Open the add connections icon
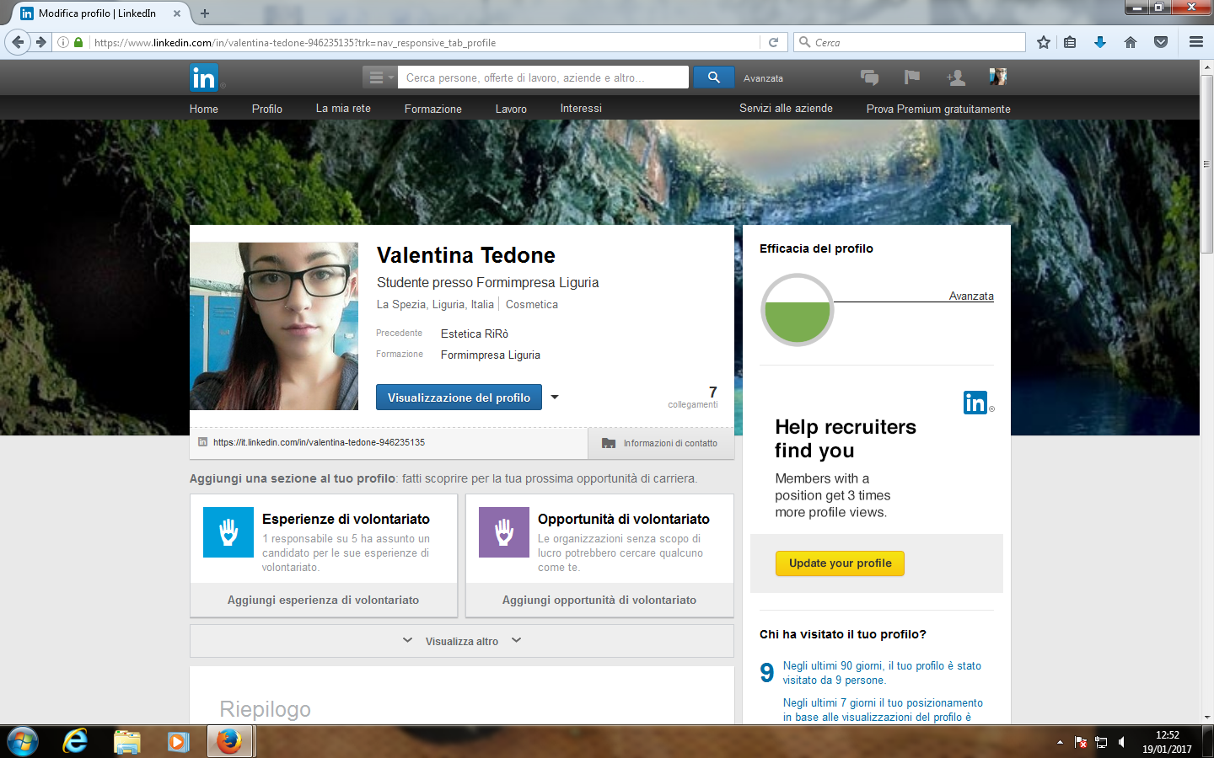The image size is (1214, 758). click(x=955, y=77)
